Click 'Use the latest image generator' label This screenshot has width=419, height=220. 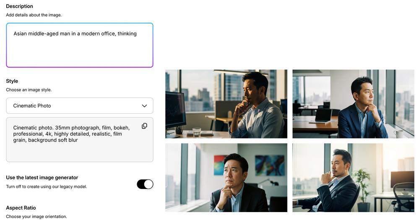pos(42,178)
